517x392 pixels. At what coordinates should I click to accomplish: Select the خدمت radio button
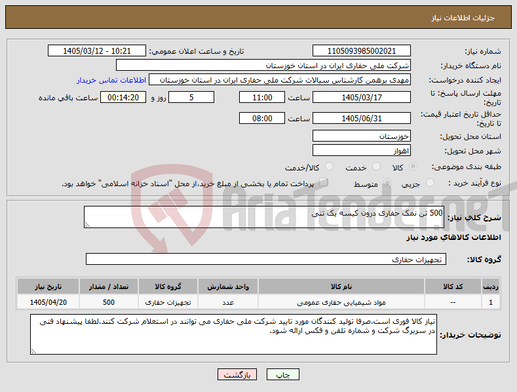click(x=376, y=167)
